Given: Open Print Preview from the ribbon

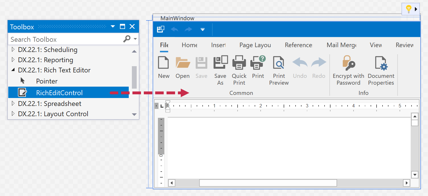Looking at the screenshot, I should 279,63.
